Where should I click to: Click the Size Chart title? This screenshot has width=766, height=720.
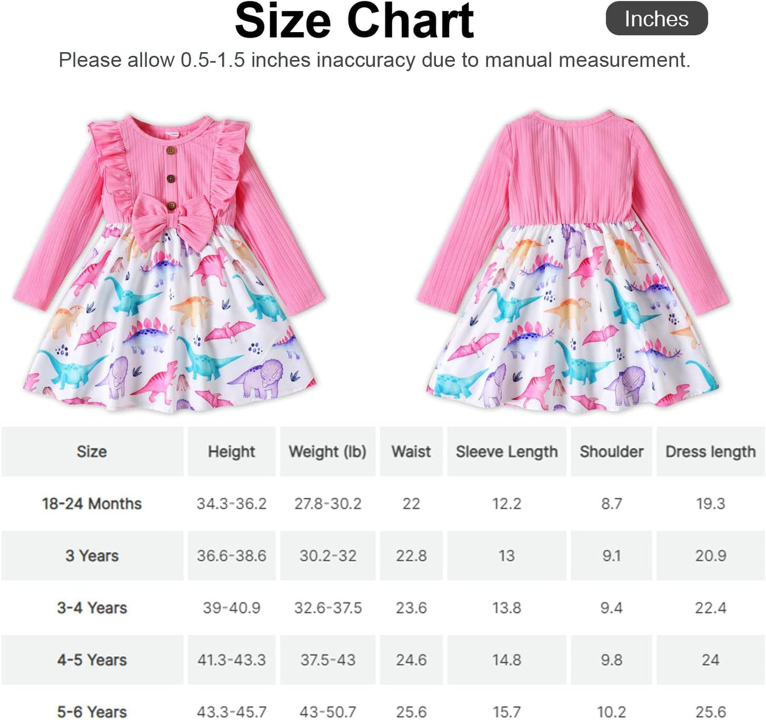point(354,21)
